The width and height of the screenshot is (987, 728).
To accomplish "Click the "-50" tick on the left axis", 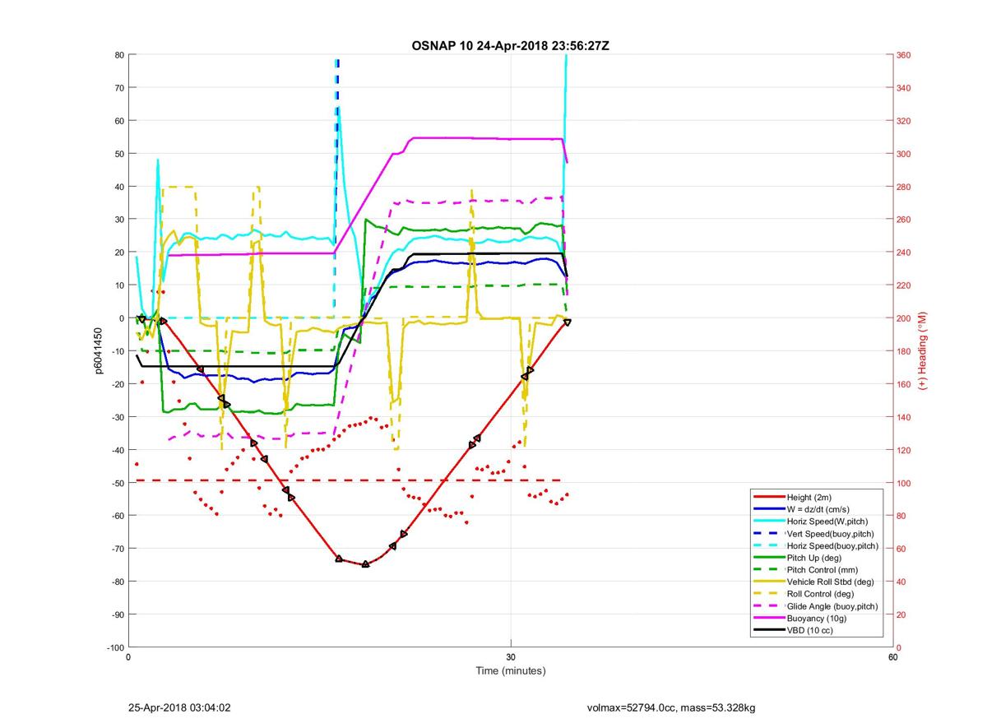I will pos(118,483).
